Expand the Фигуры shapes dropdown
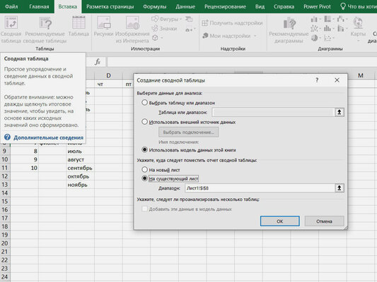 pos(181,19)
